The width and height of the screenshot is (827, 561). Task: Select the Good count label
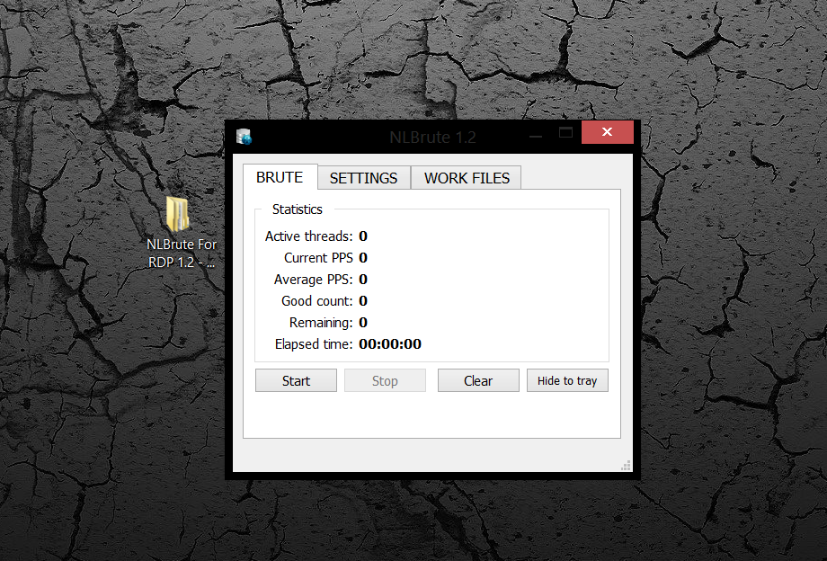pyautogui.click(x=316, y=301)
